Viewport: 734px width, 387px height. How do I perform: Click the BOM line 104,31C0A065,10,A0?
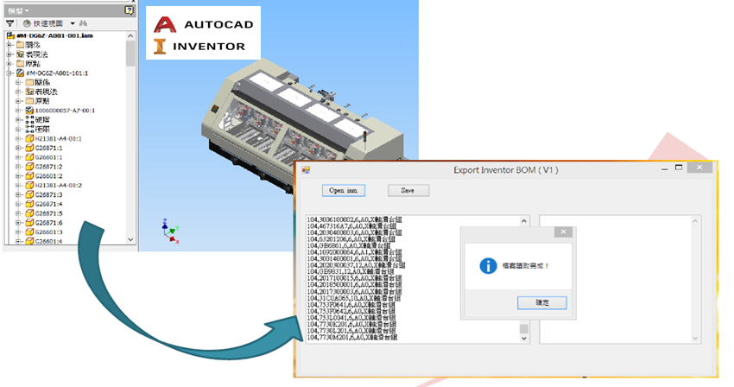click(x=354, y=298)
